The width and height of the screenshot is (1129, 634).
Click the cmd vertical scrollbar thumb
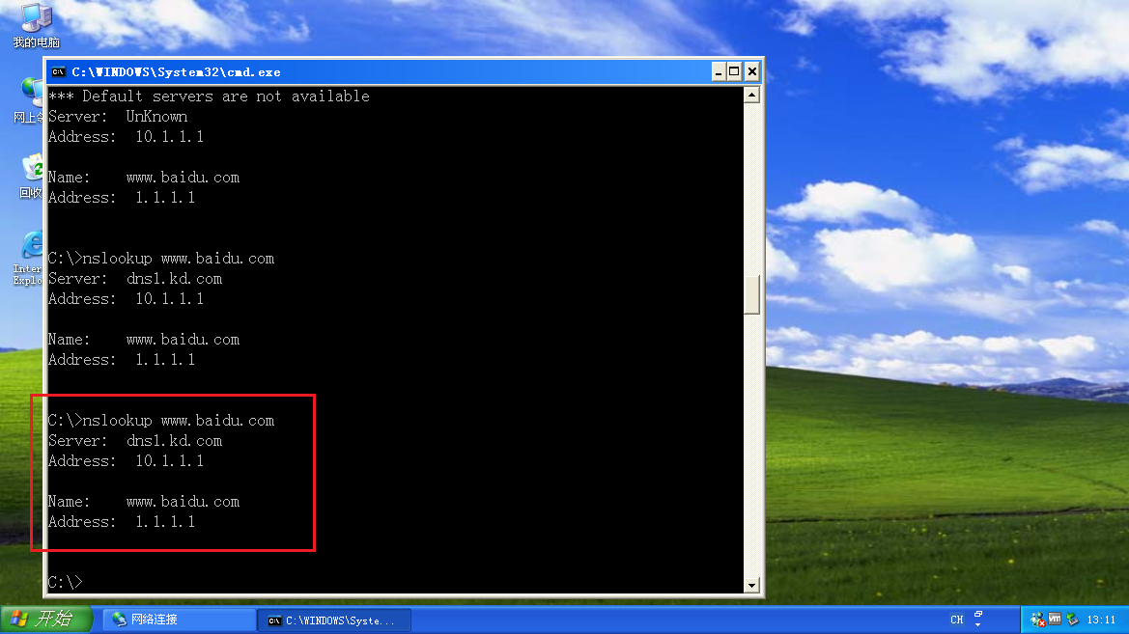coord(751,294)
